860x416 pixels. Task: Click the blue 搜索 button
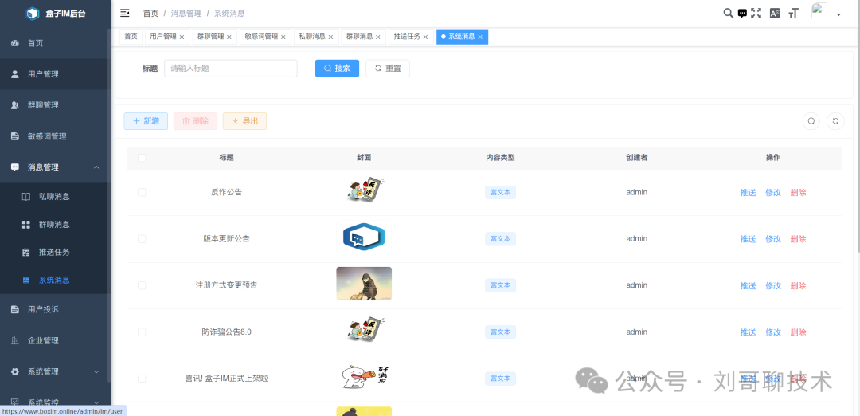338,69
